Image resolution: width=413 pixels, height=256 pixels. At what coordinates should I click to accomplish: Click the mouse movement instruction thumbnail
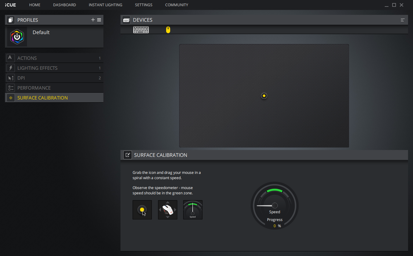click(168, 210)
